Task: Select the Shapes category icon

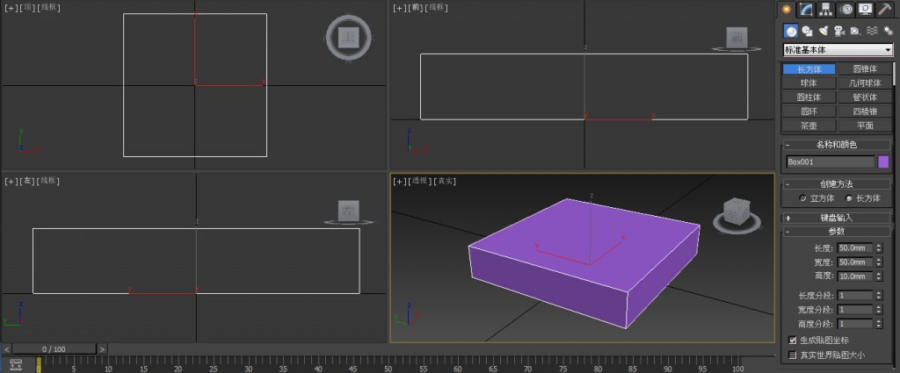Action: click(808, 31)
